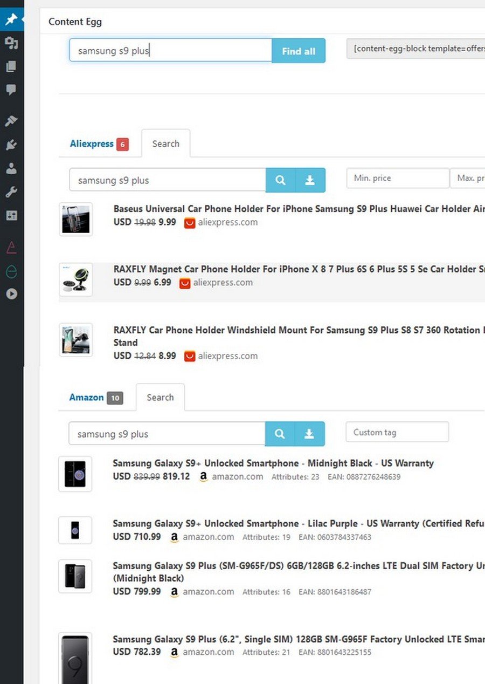Open the Media library sidebar icon
This screenshot has height=684, width=485.
11,43
